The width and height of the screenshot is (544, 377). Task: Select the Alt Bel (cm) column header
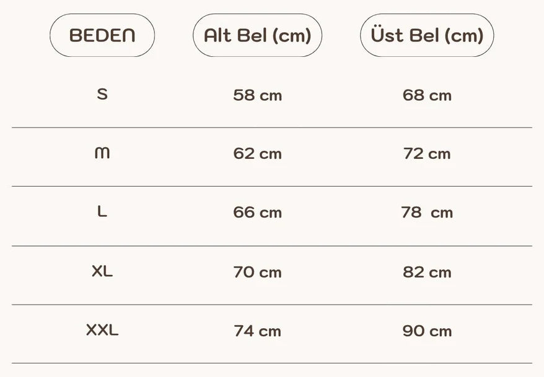[257, 35]
